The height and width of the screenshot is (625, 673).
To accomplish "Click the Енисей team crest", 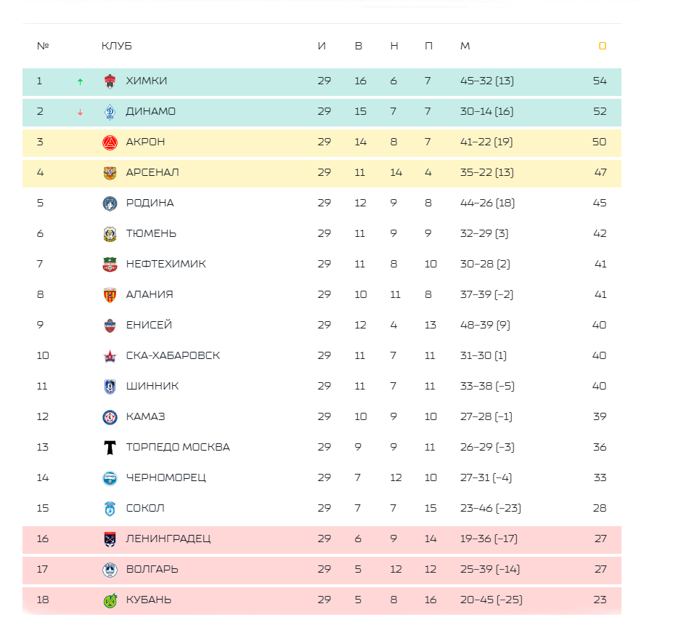I will click(x=110, y=325).
